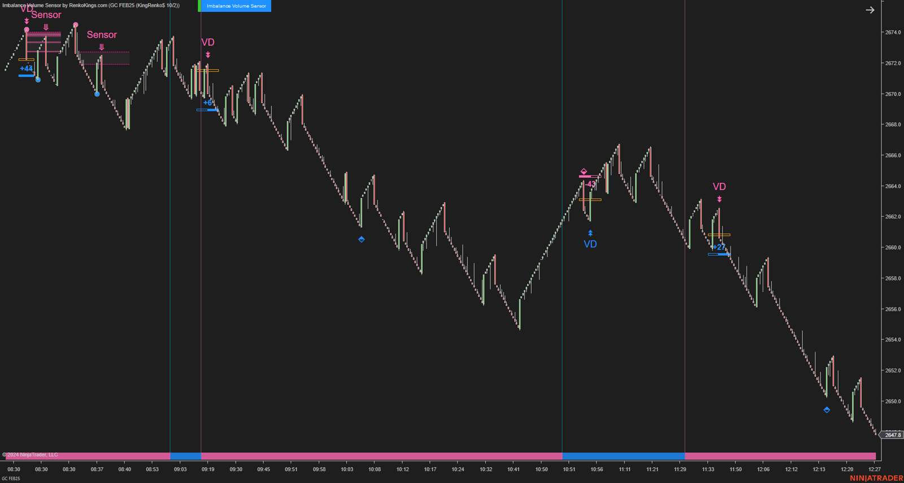Click the wide blue segment of the bottom bar
The height and width of the screenshot is (483, 904).
coord(623,456)
